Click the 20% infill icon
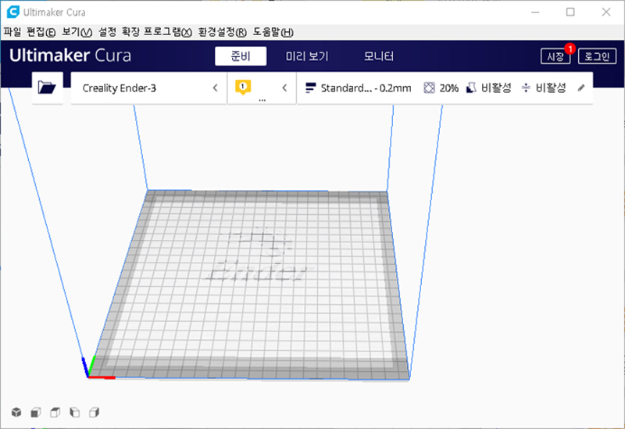The height and width of the screenshot is (429, 625). click(429, 88)
